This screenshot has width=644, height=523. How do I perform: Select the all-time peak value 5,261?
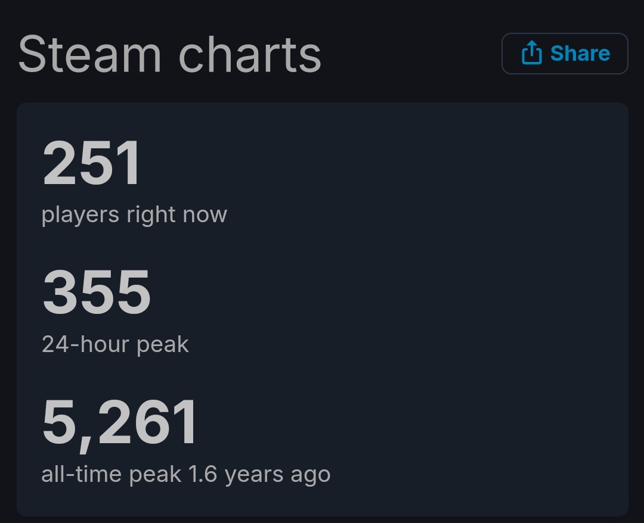(119, 422)
